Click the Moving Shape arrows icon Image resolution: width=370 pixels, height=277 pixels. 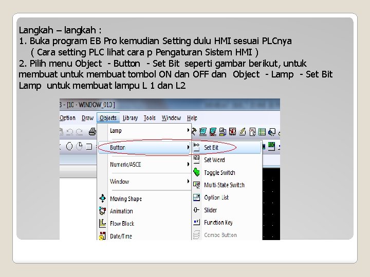[102, 199]
